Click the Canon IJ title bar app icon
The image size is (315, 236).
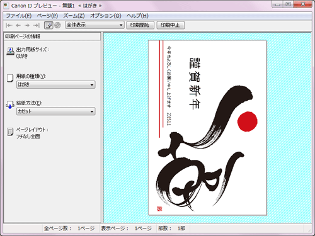[x=6, y=6]
